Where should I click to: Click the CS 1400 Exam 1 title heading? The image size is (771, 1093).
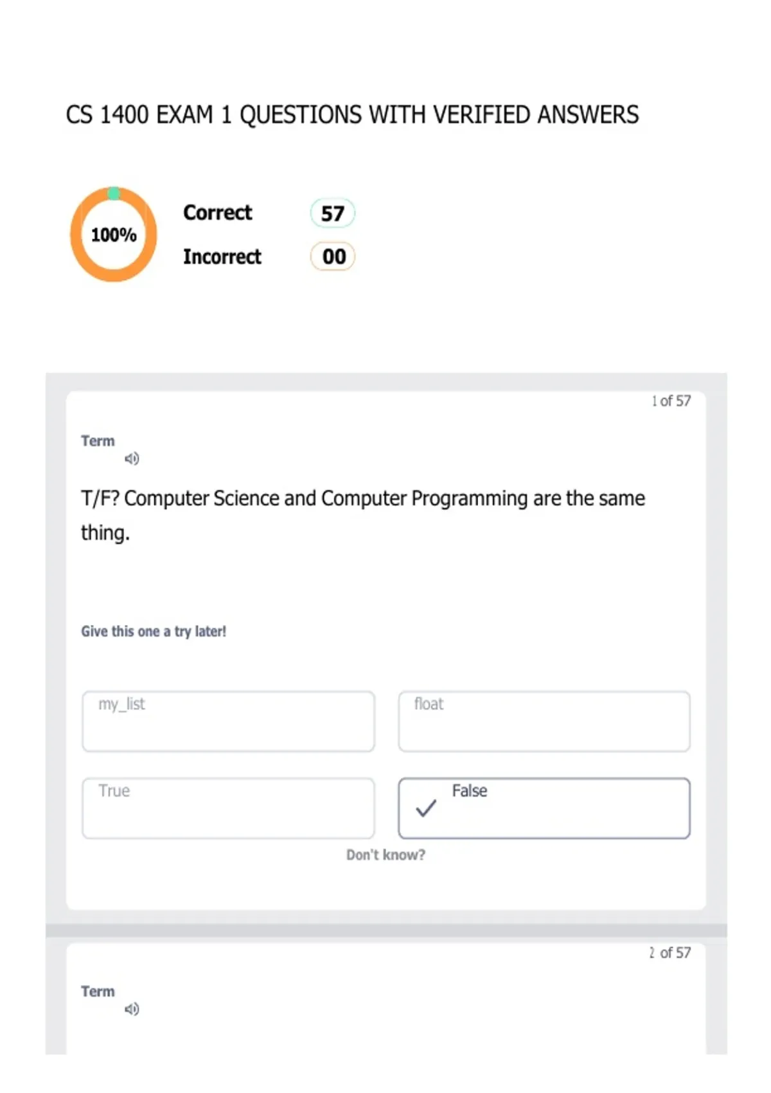[352, 115]
